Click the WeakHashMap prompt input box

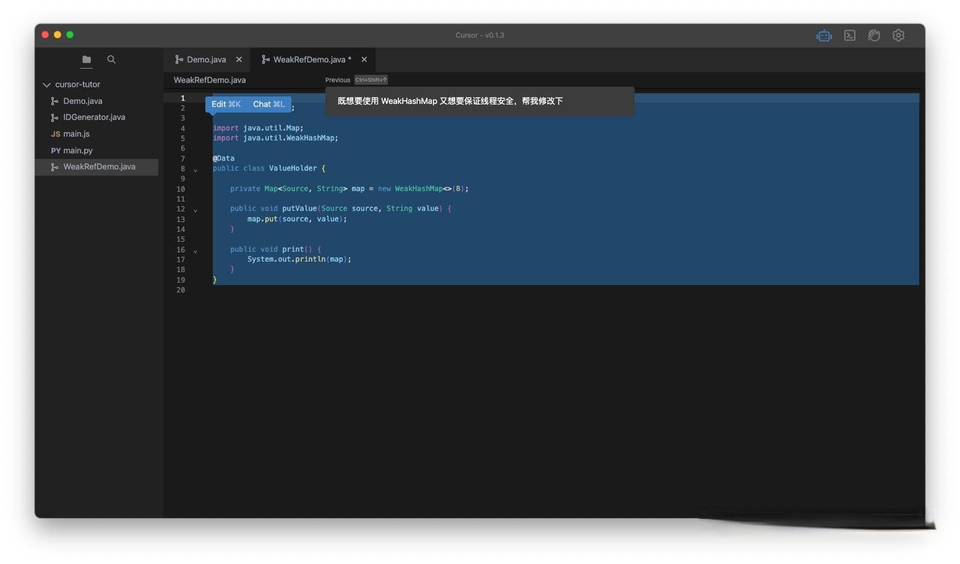480,101
